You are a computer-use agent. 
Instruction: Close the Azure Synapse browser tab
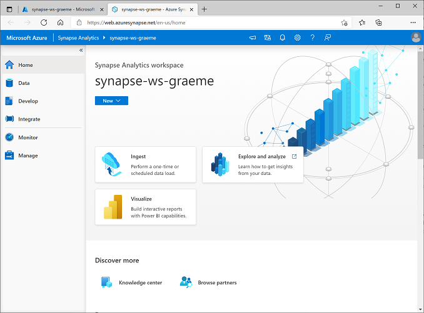[x=191, y=9]
